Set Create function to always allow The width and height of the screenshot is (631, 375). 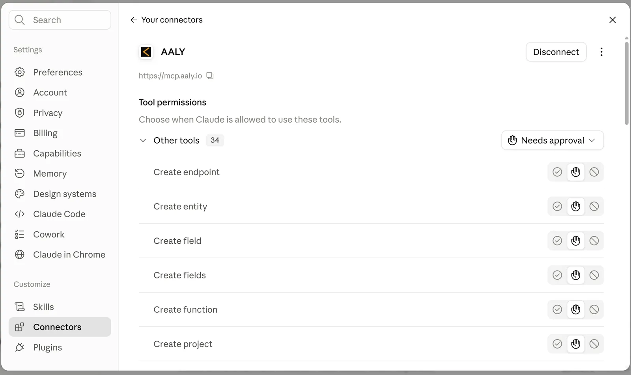tap(557, 310)
